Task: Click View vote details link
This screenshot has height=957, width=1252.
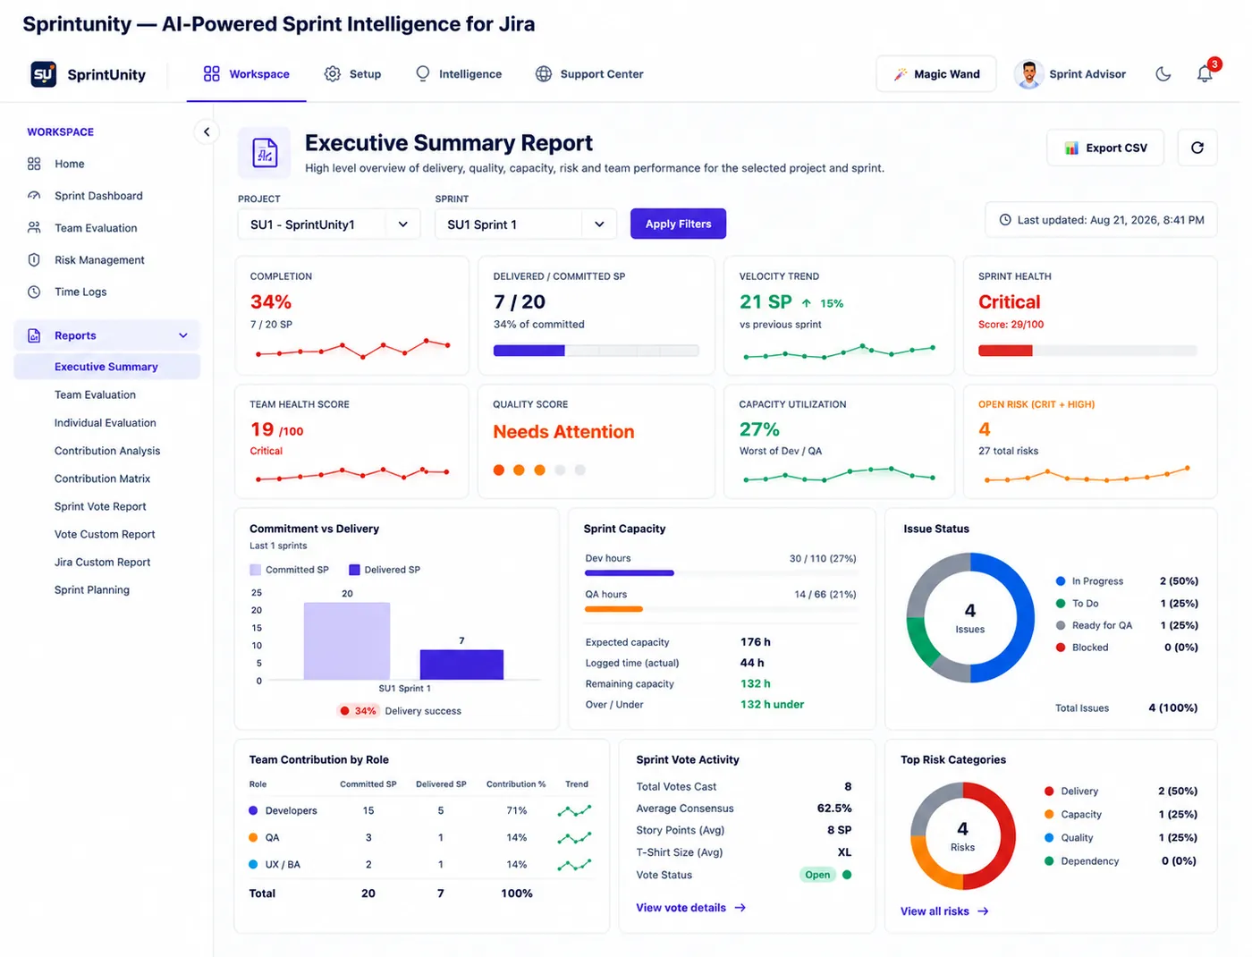Action: point(690,908)
